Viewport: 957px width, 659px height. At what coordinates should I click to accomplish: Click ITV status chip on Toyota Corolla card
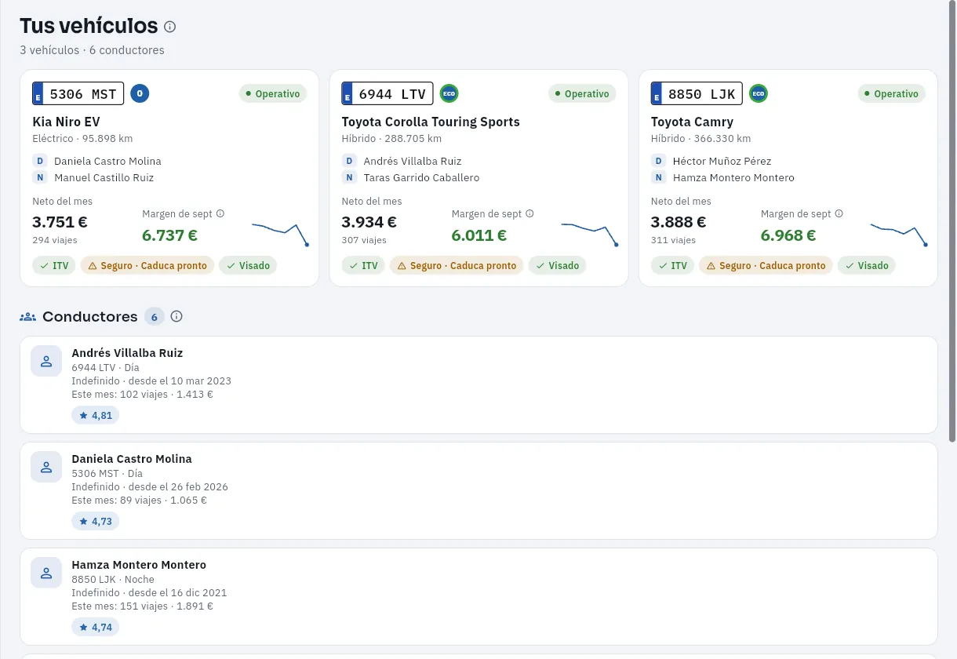363,266
